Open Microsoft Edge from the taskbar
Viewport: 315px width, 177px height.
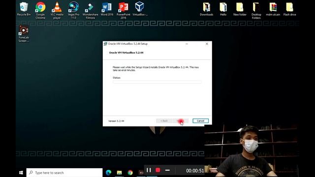coord(108,173)
